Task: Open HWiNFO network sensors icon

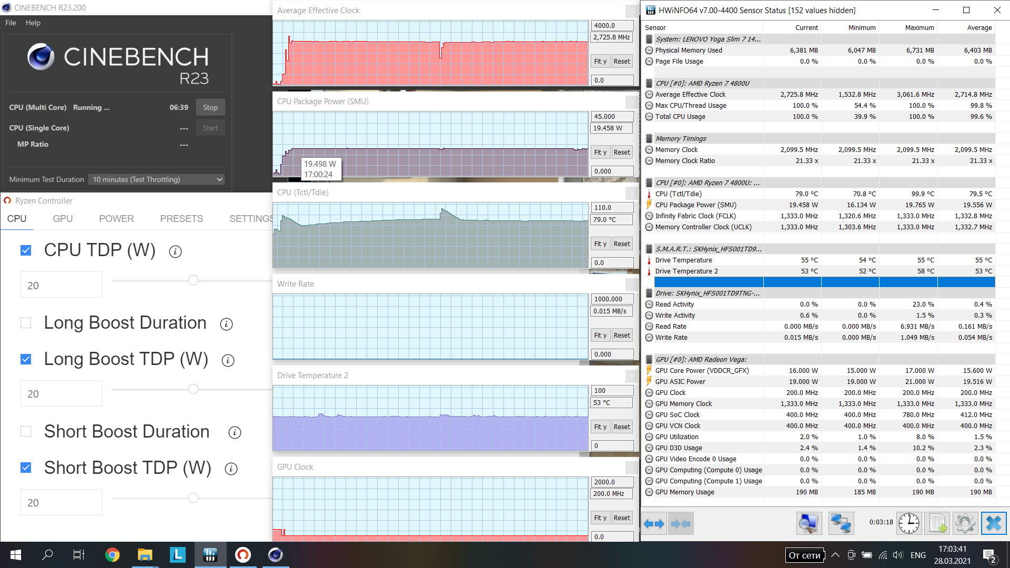Action: tap(841, 523)
